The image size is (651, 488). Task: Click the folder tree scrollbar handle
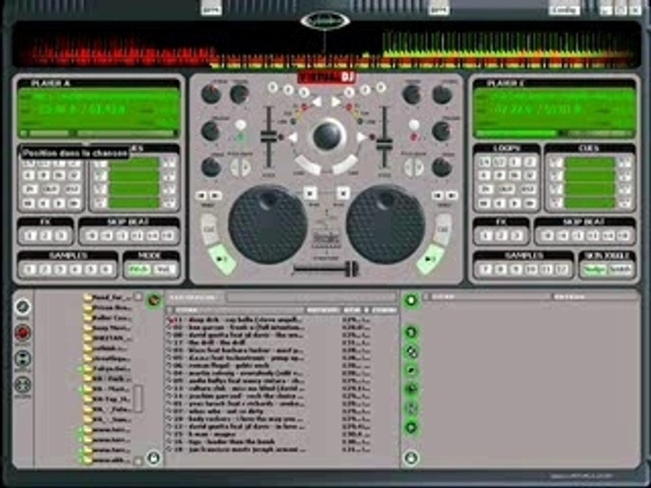138,399
